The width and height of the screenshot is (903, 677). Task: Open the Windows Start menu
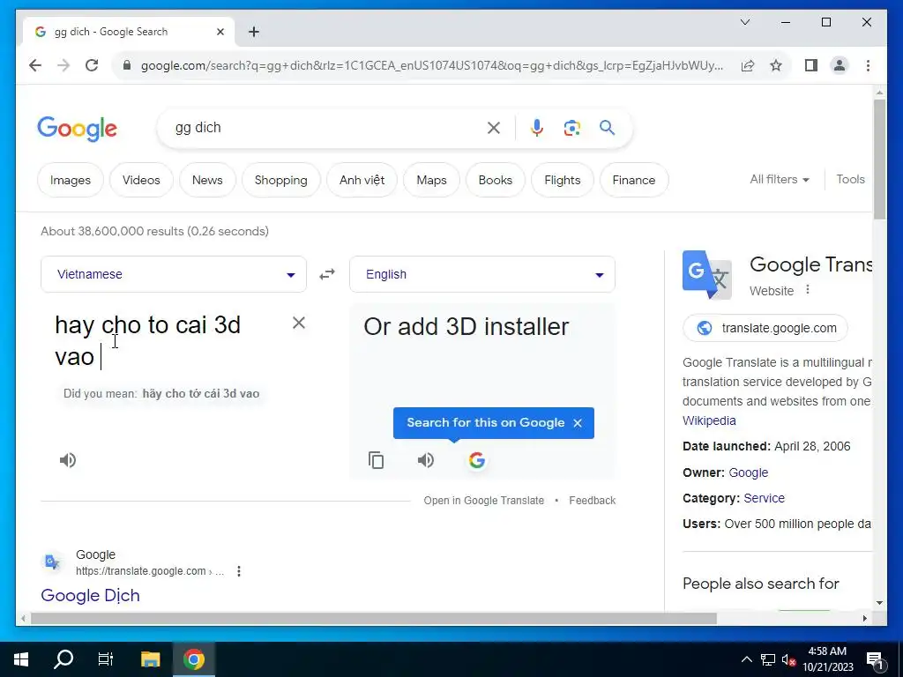pyautogui.click(x=21, y=659)
